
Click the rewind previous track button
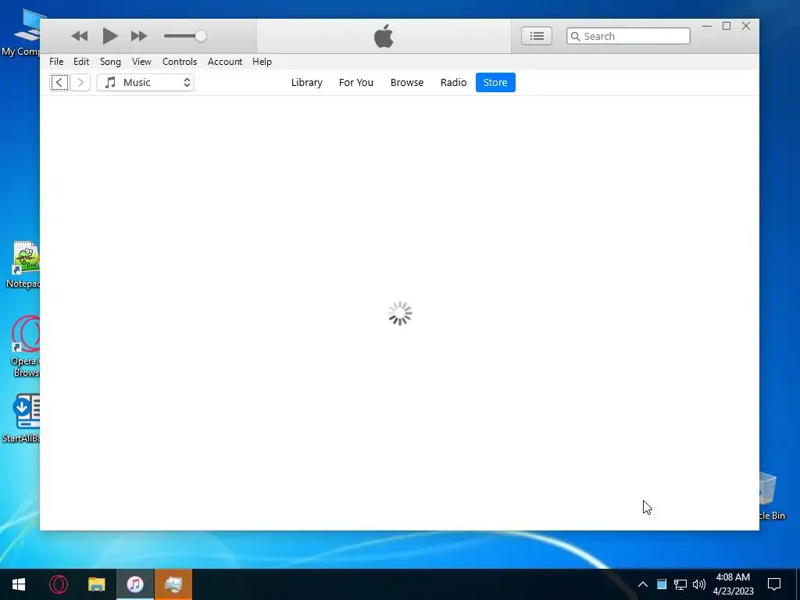click(80, 36)
